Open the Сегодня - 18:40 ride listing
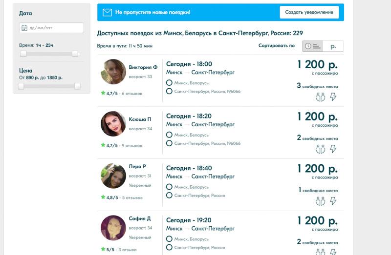Image resolution: width=391 pixels, height=255 pixels. point(221,185)
